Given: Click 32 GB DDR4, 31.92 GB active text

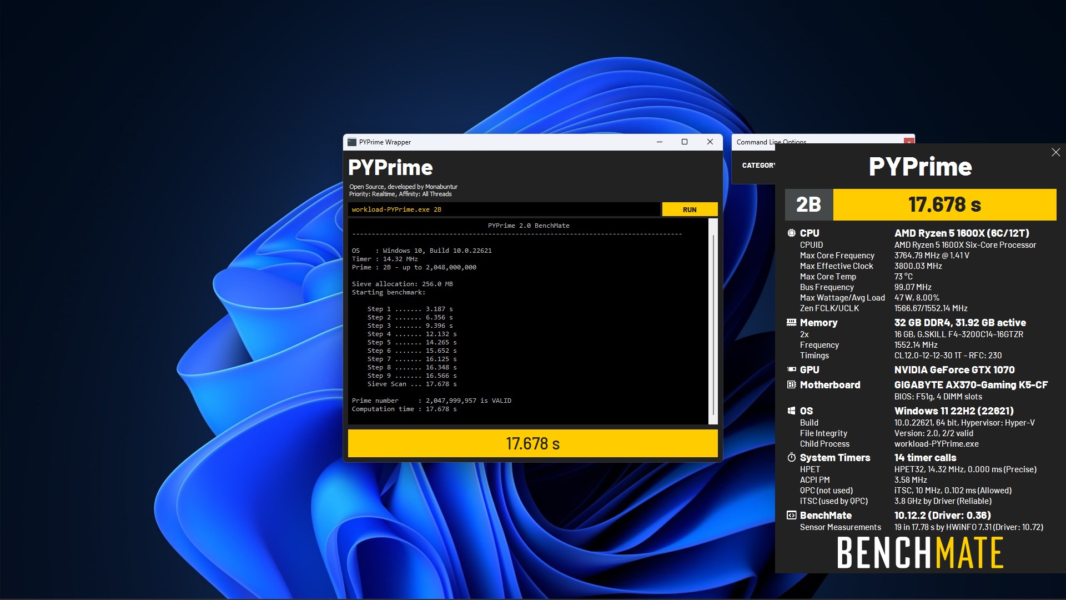Looking at the screenshot, I should [960, 323].
